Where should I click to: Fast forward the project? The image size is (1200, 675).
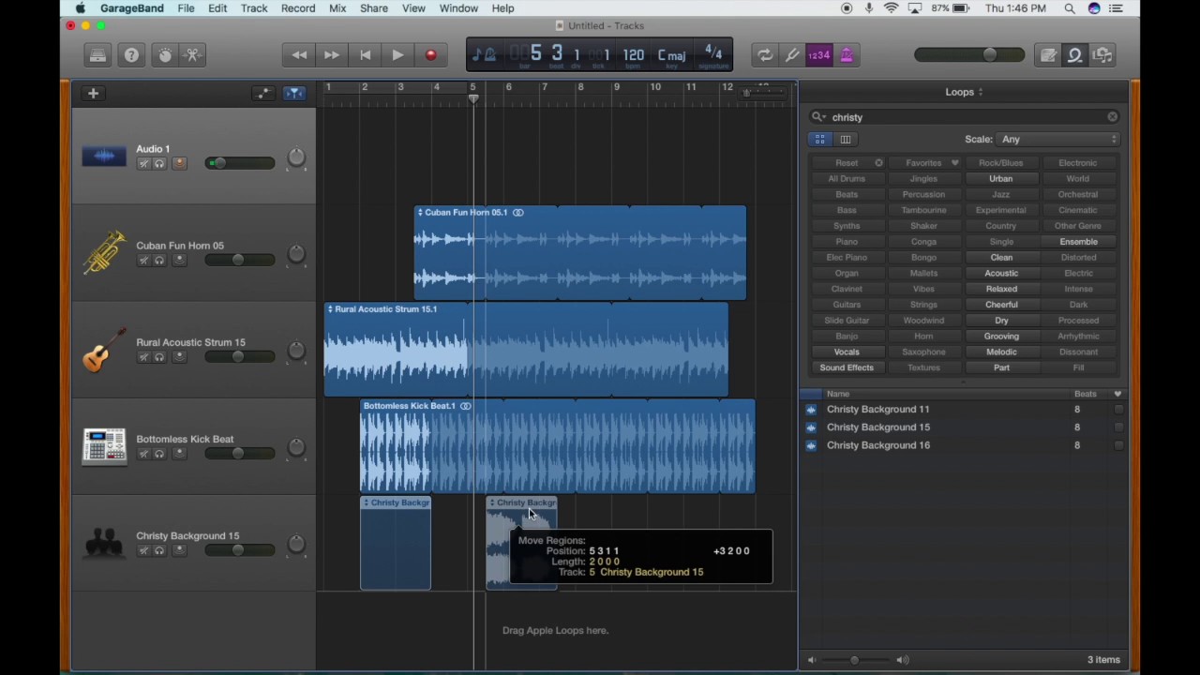332,55
